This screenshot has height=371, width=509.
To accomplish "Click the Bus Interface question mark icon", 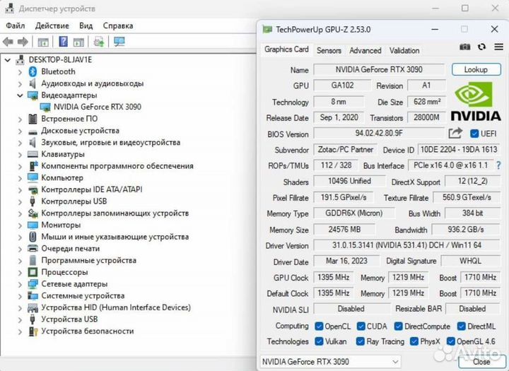I will 498,165.
